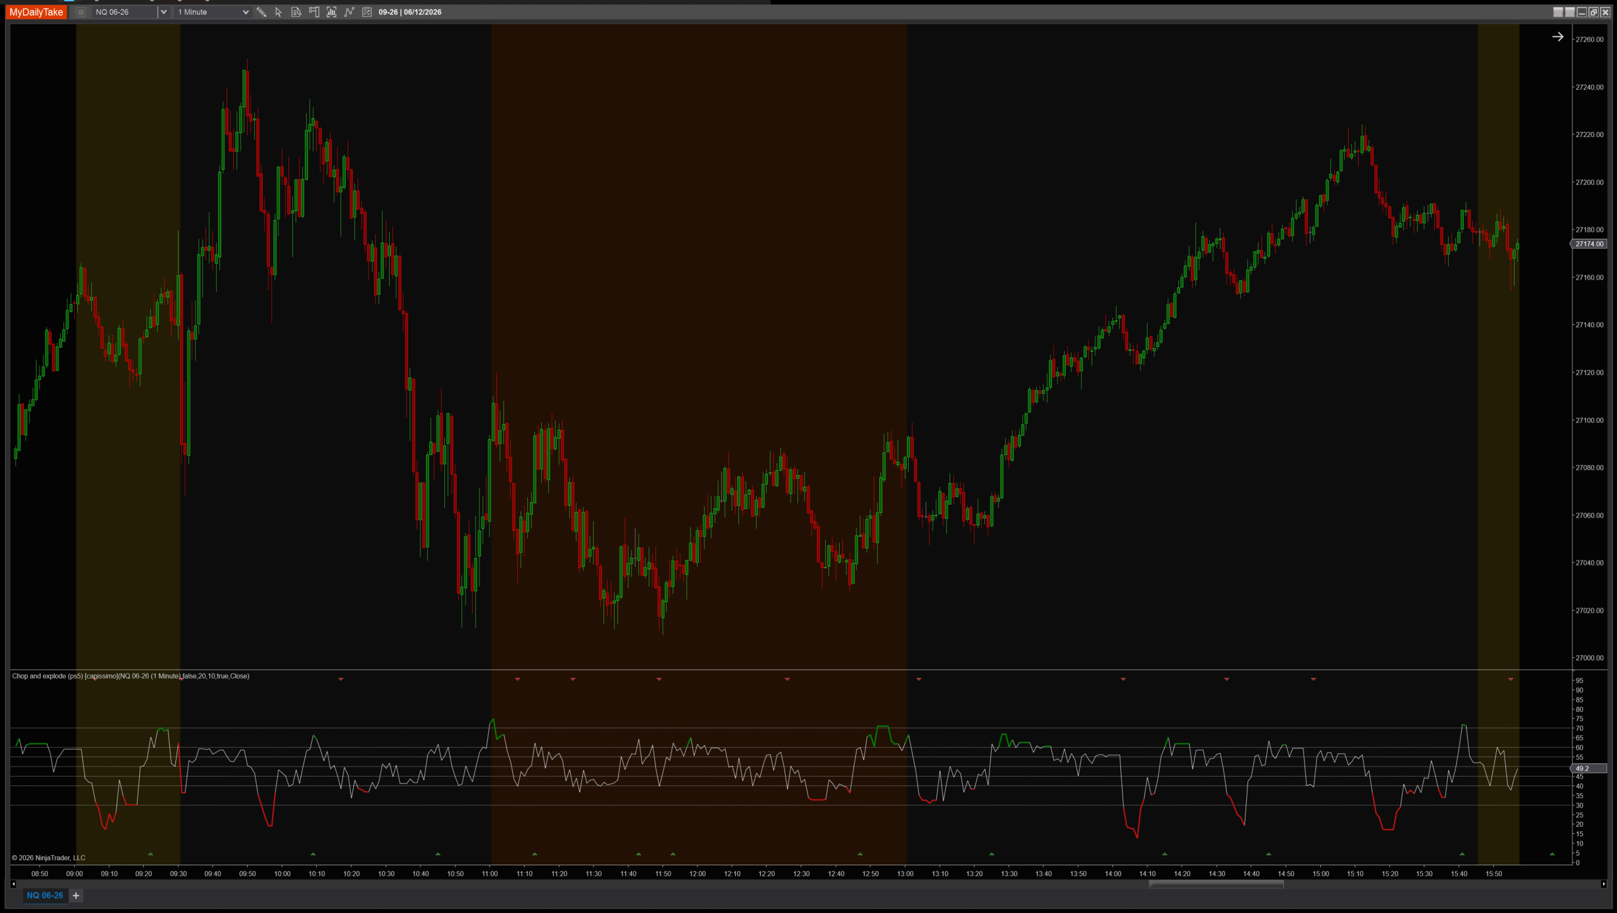
Task: Click the MyDailyTake orange title label
Action: click(x=36, y=12)
